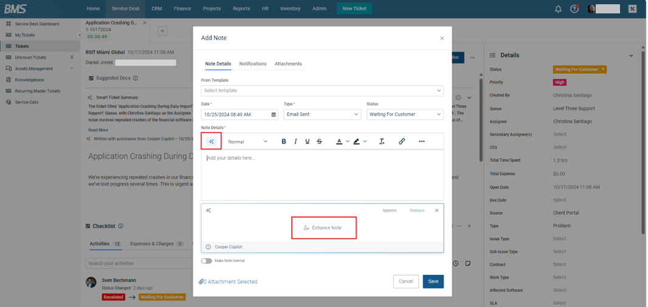
Task: Click the Save button
Action: [x=433, y=281]
